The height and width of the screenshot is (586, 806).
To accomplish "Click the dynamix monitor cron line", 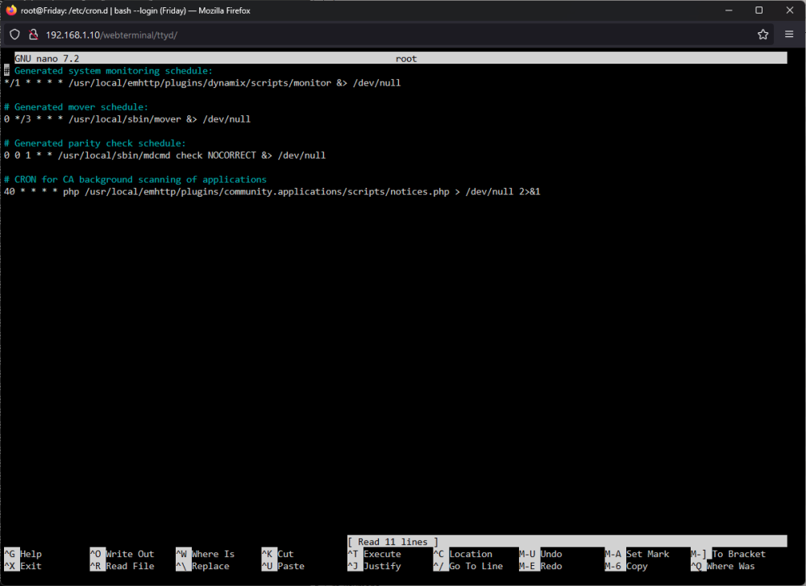I will point(202,83).
